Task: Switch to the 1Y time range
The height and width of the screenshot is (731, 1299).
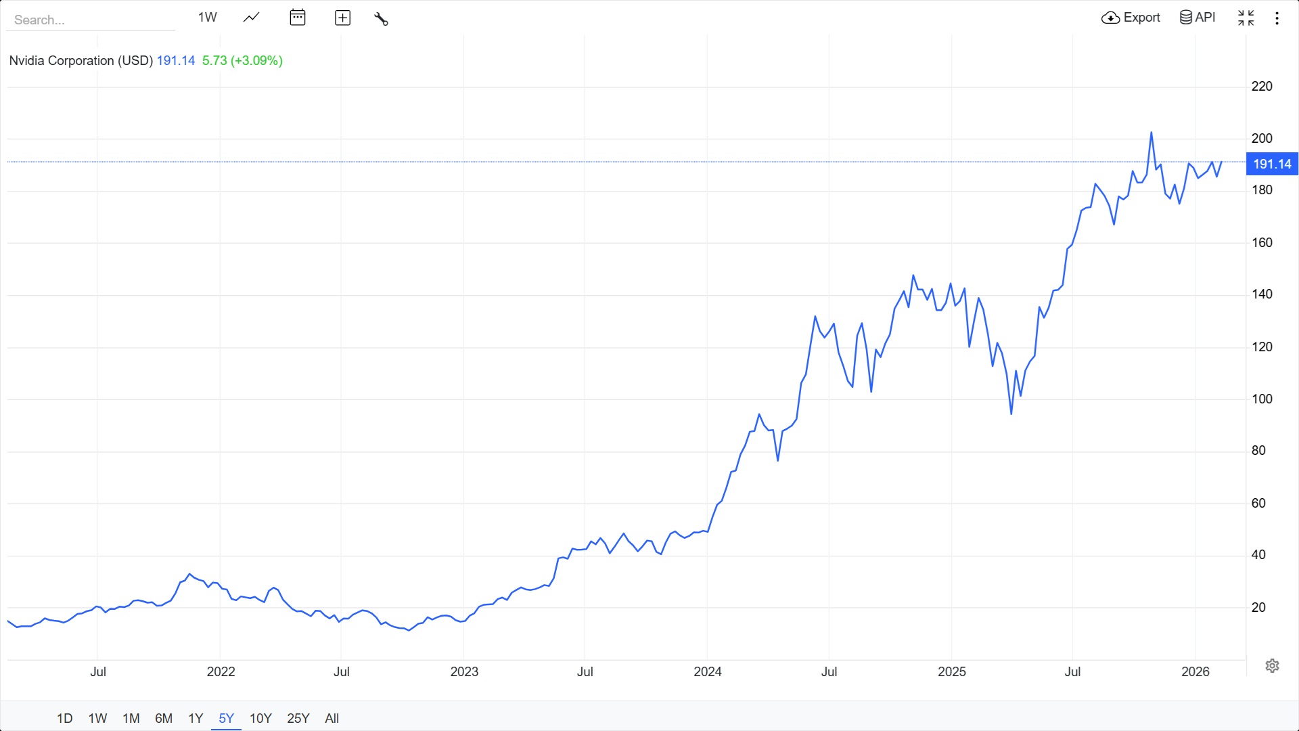Action: click(x=196, y=718)
